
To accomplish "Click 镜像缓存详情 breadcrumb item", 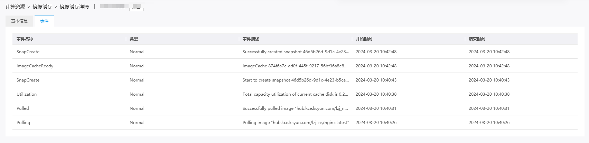I will coord(74,7).
